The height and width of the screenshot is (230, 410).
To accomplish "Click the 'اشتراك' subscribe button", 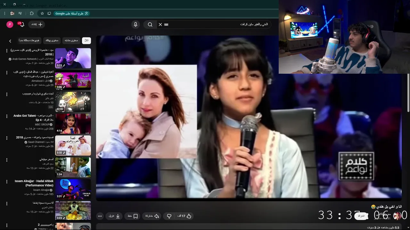I will [x=361, y=216].
